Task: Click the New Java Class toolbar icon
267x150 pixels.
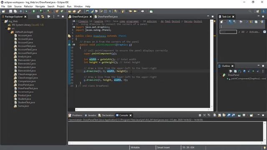Action: point(62,11)
